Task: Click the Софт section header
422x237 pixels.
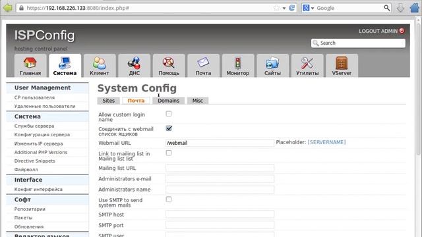Action: coord(47,199)
